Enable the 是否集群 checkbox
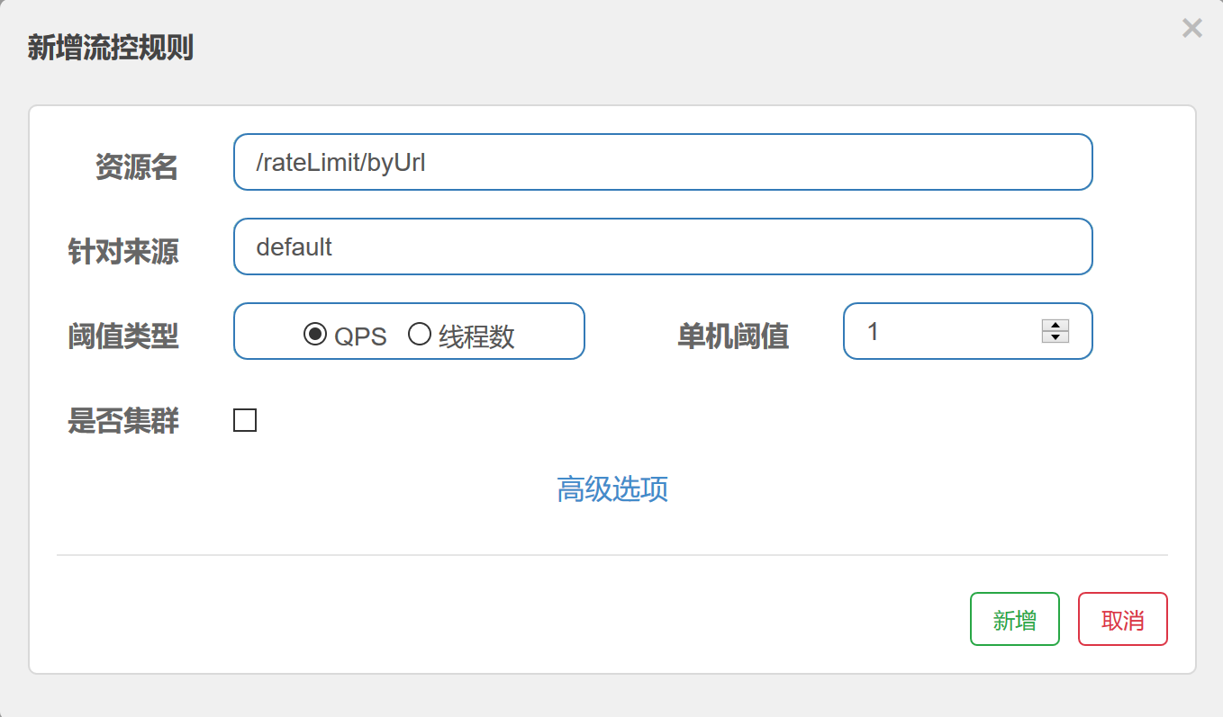1223x717 pixels. [245, 420]
